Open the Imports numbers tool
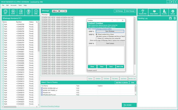Viewport: 178px width, 110px height. tap(13, 12)
